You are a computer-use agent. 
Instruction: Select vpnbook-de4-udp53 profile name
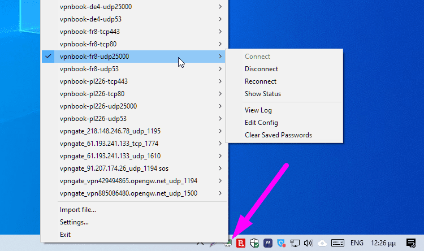(90, 19)
